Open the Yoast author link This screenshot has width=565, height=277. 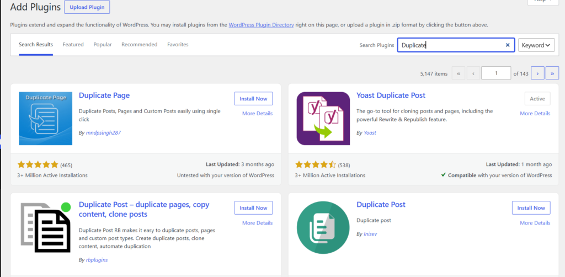tap(370, 132)
